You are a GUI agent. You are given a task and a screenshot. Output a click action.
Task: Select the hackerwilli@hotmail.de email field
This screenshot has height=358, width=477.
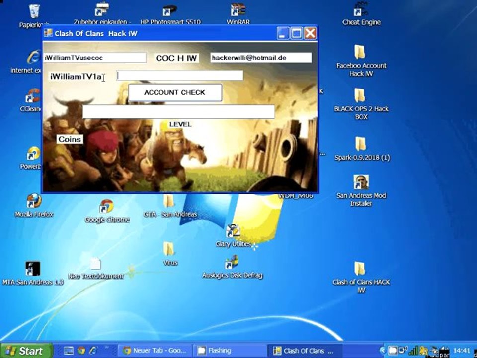pyautogui.click(x=261, y=58)
